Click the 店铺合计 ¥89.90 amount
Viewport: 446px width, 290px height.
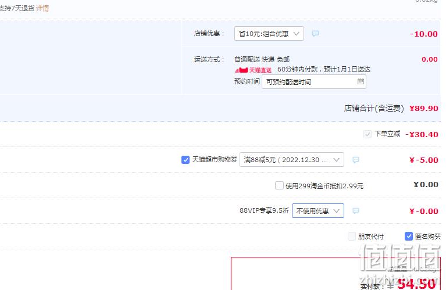[x=423, y=108]
